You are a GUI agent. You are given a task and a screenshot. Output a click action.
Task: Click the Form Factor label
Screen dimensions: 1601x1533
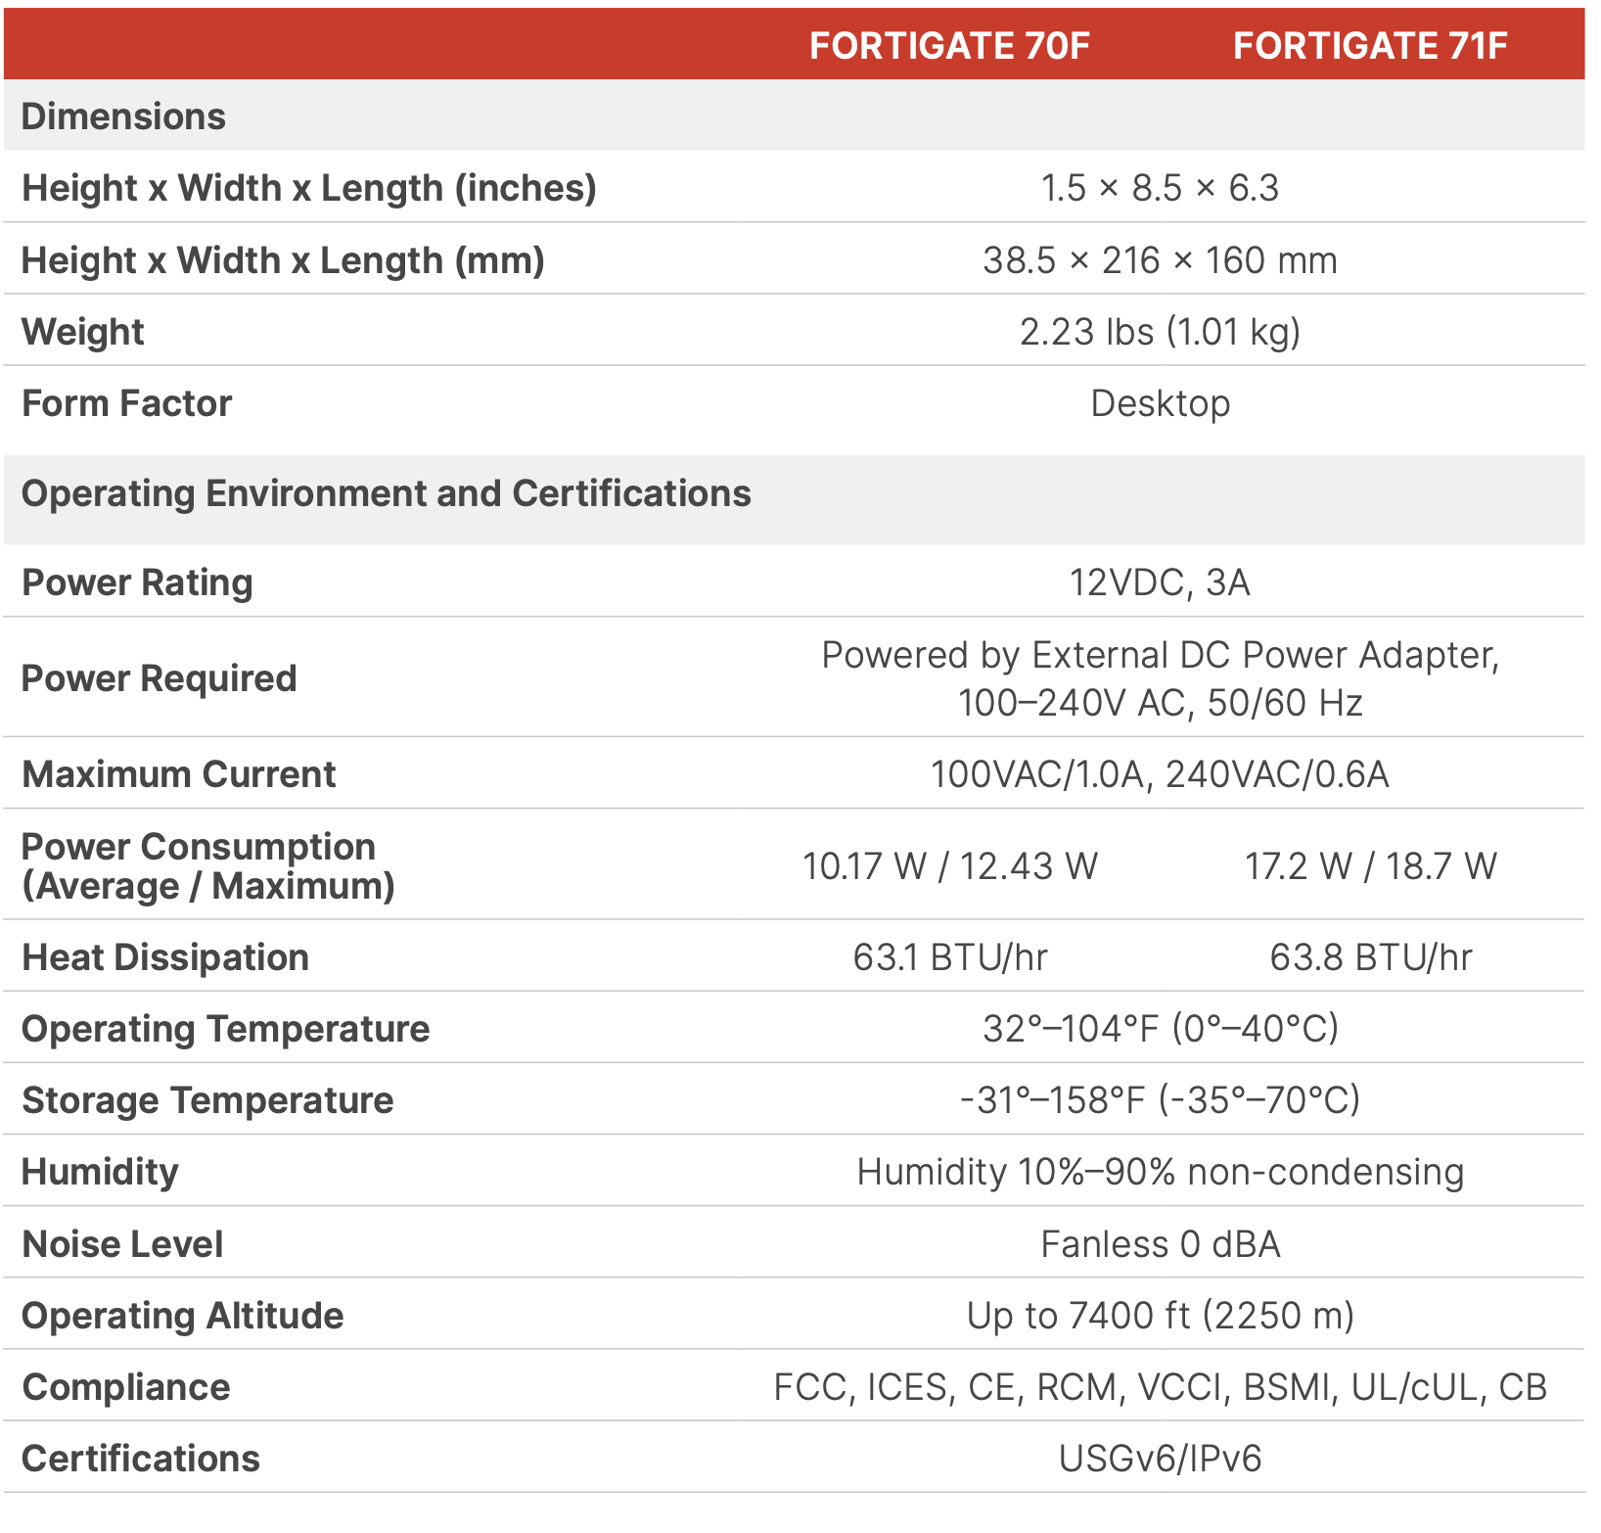pos(126,403)
